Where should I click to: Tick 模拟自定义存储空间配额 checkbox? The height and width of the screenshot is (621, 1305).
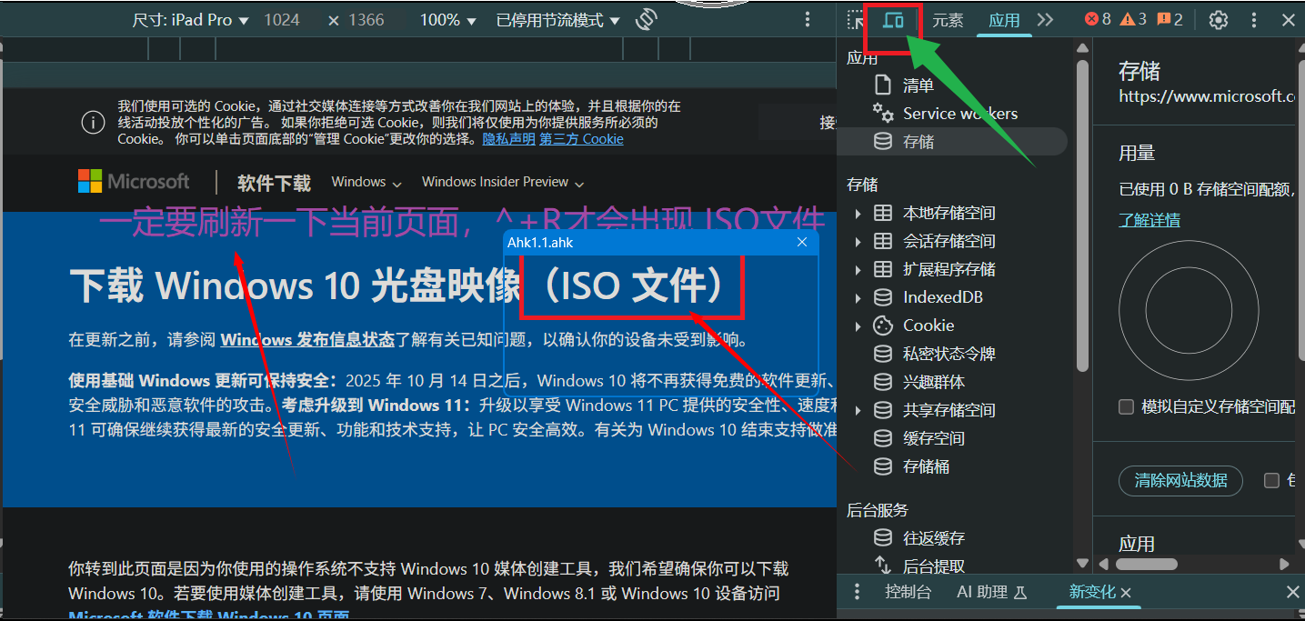(x=1126, y=406)
